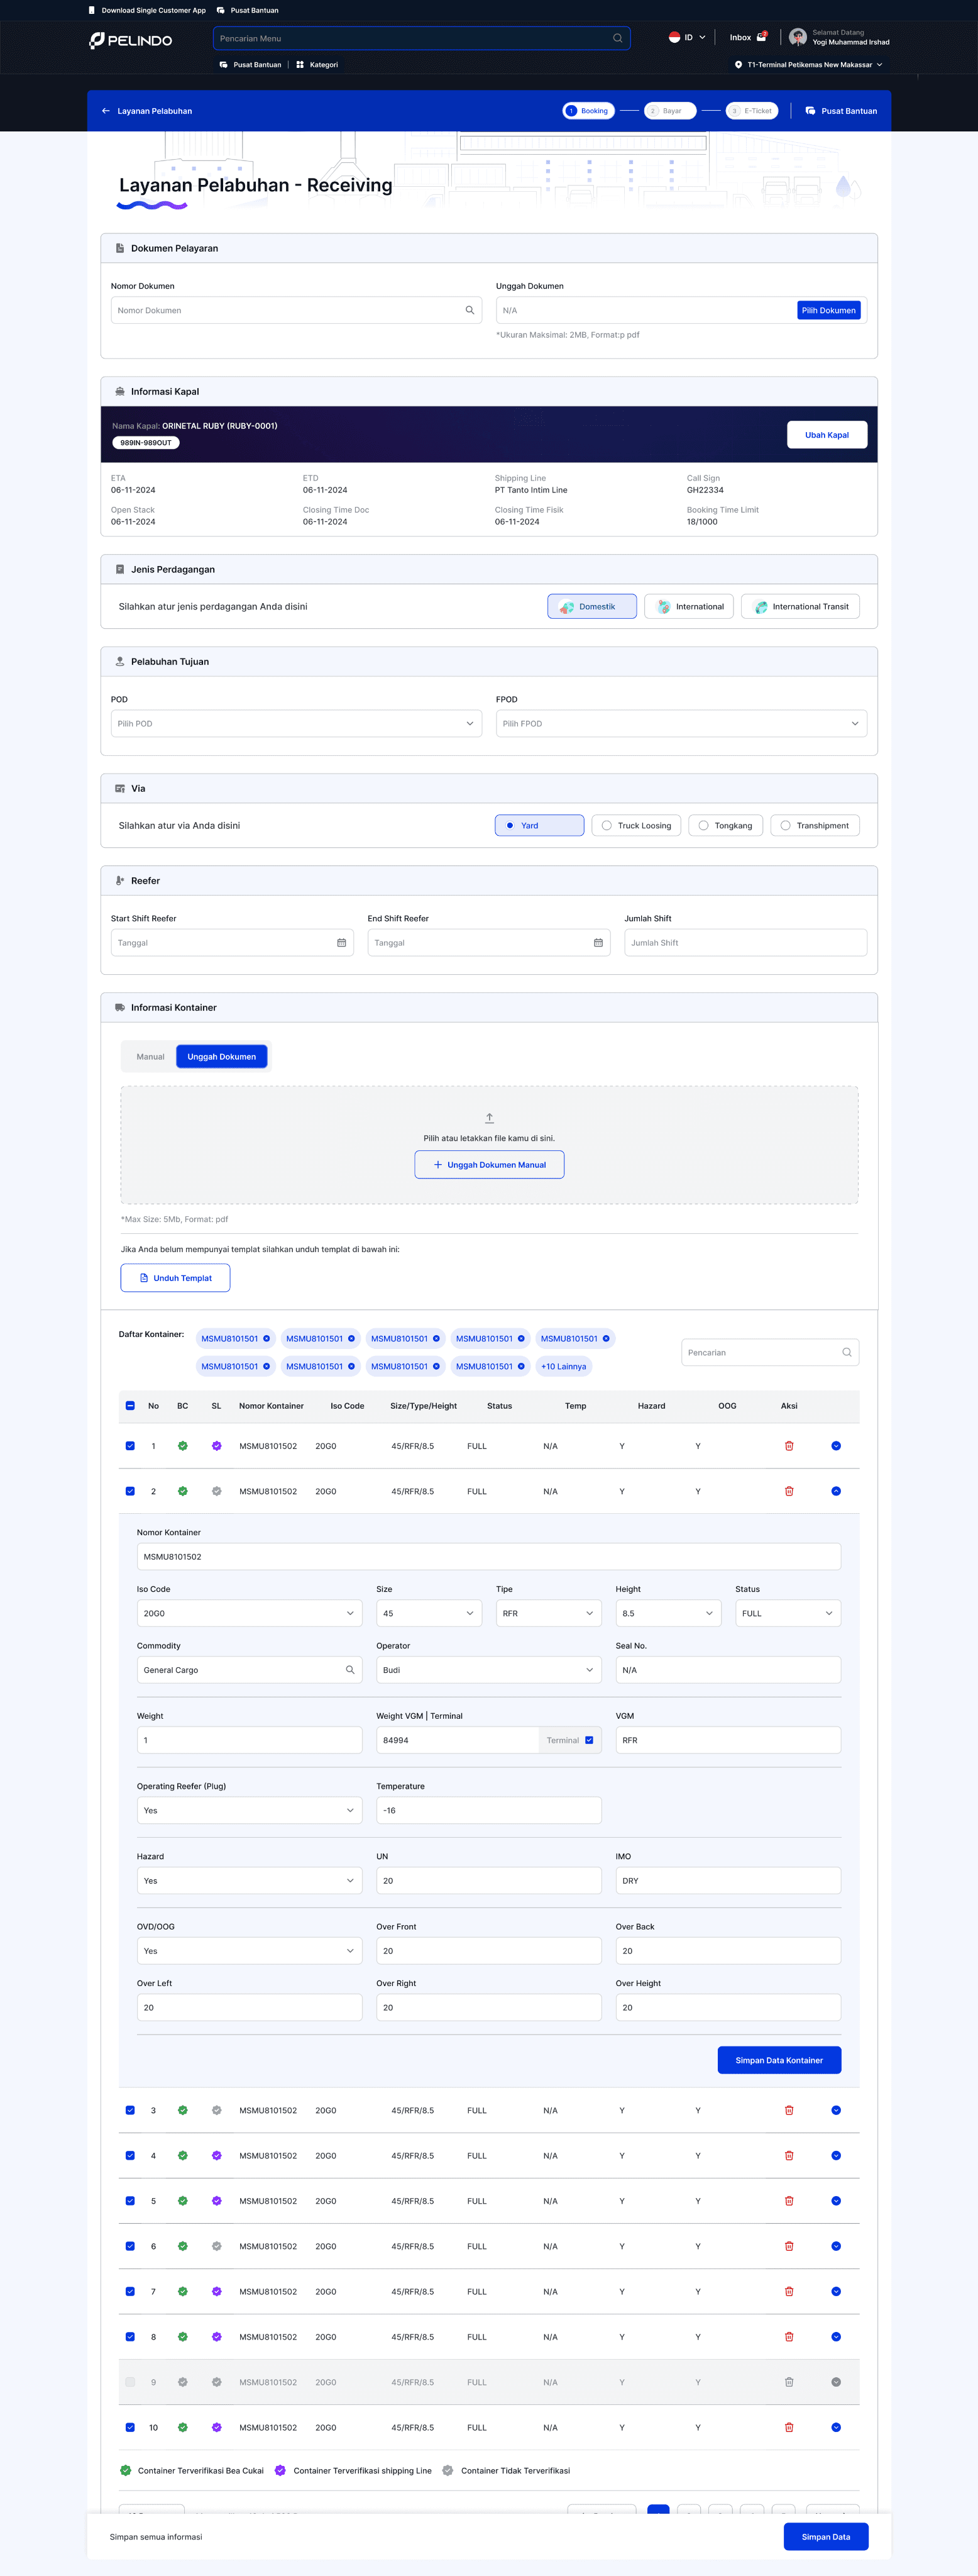
Task: Delete container row 10 with trash icon
Action: (x=789, y=2428)
